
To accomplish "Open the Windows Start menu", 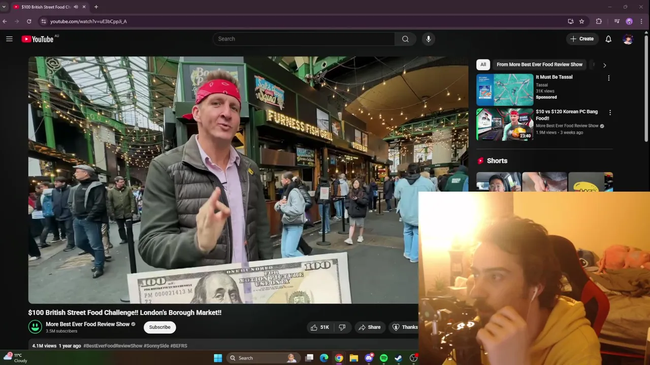I will pyautogui.click(x=218, y=358).
